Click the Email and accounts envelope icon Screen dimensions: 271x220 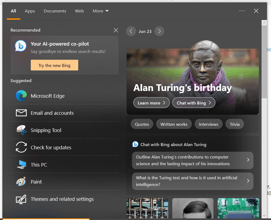21,113
